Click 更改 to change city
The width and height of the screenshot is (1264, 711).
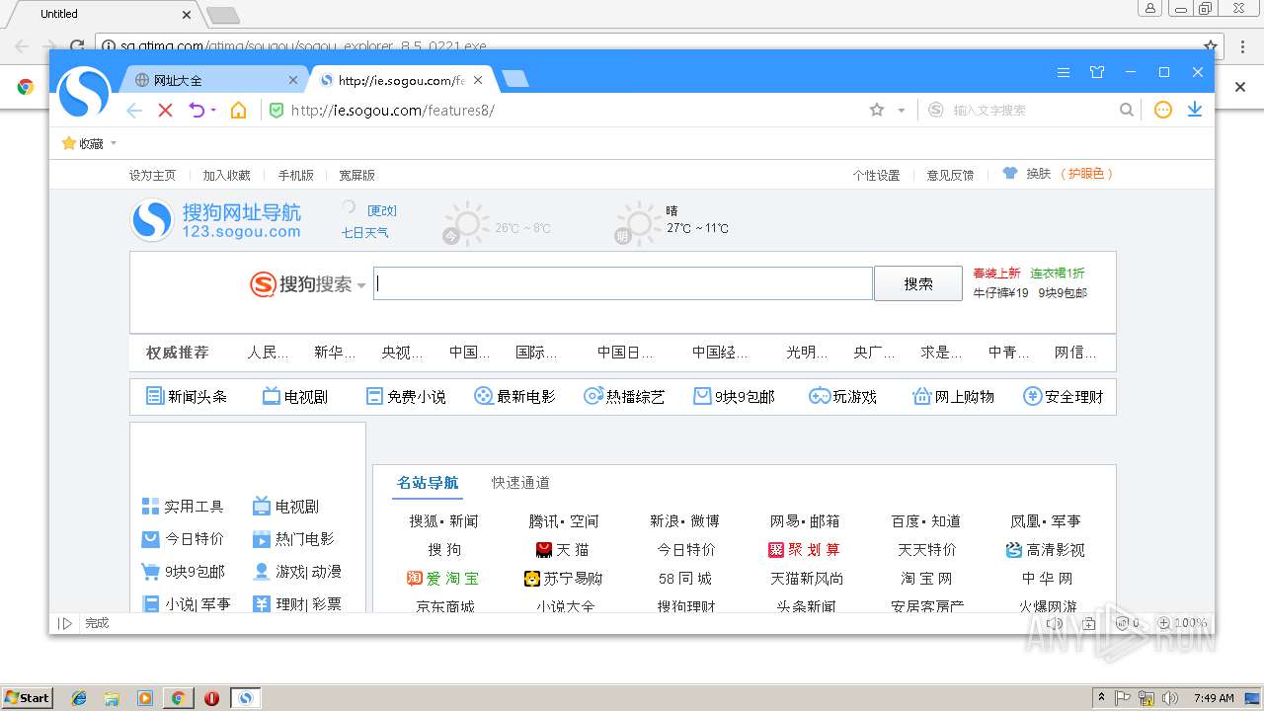click(382, 210)
